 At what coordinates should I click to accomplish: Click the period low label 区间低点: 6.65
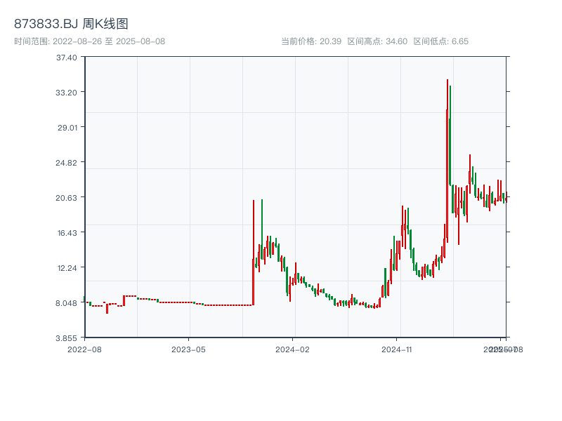[x=441, y=41]
